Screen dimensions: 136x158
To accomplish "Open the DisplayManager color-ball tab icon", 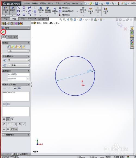I will (x=20, y=24).
